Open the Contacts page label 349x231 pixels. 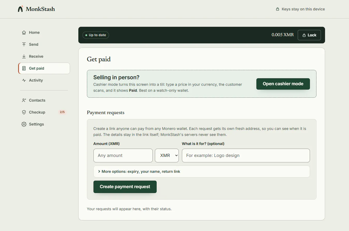(x=37, y=100)
